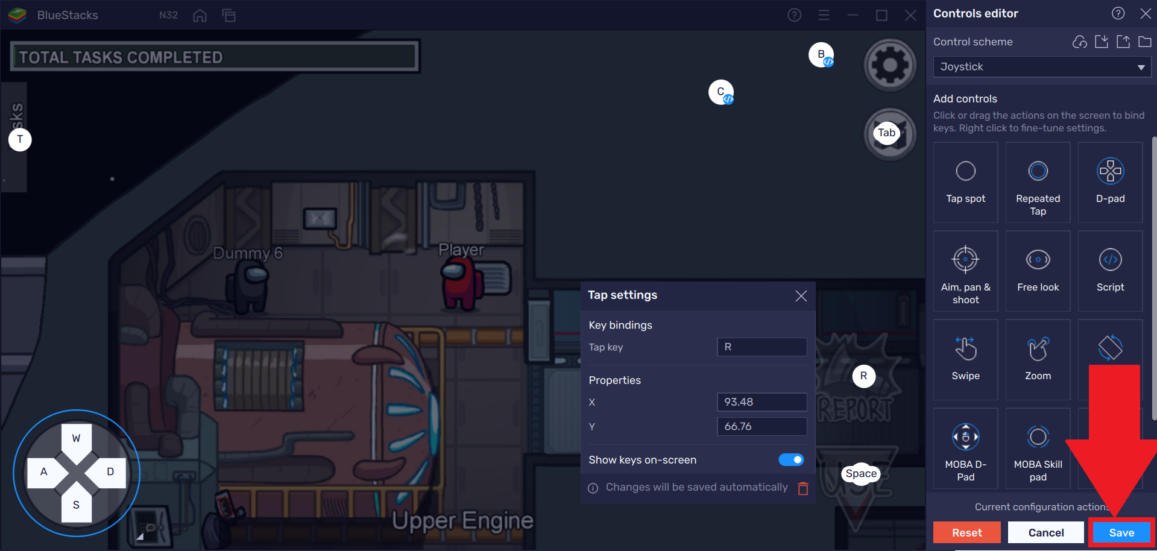
Task: Add a Zoom control
Action: pos(1038,360)
